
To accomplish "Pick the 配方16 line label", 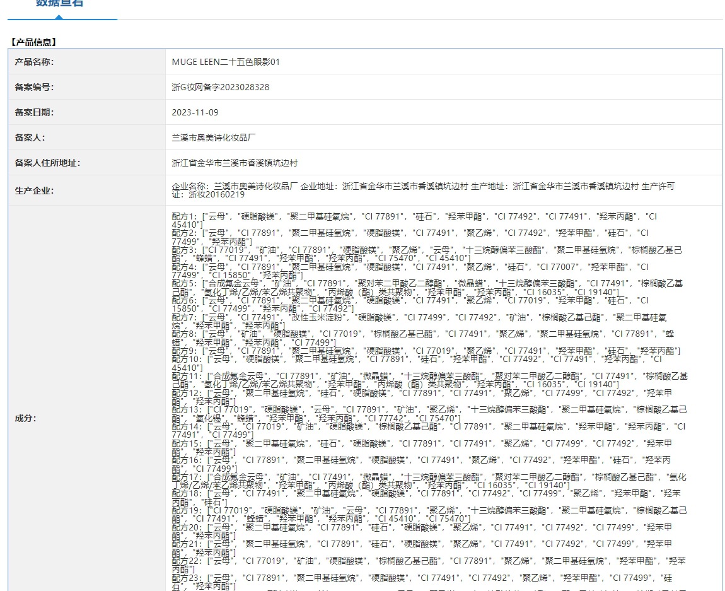I will coord(187,460).
